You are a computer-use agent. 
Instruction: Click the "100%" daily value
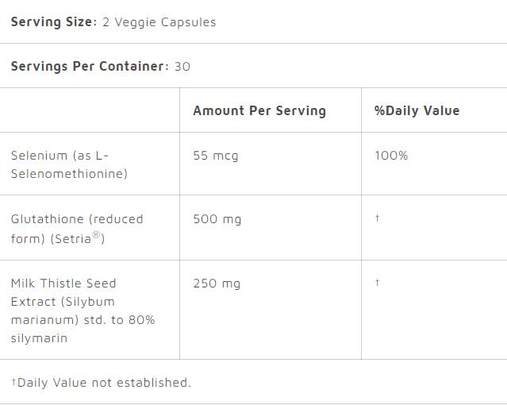click(x=391, y=156)
